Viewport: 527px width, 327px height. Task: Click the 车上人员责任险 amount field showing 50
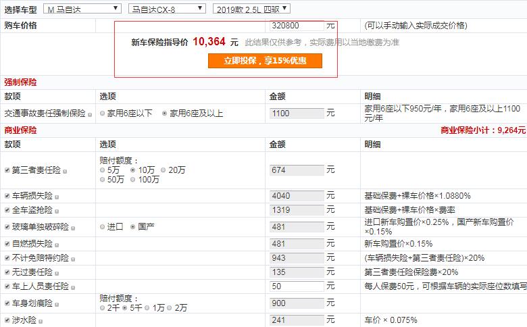(x=297, y=286)
